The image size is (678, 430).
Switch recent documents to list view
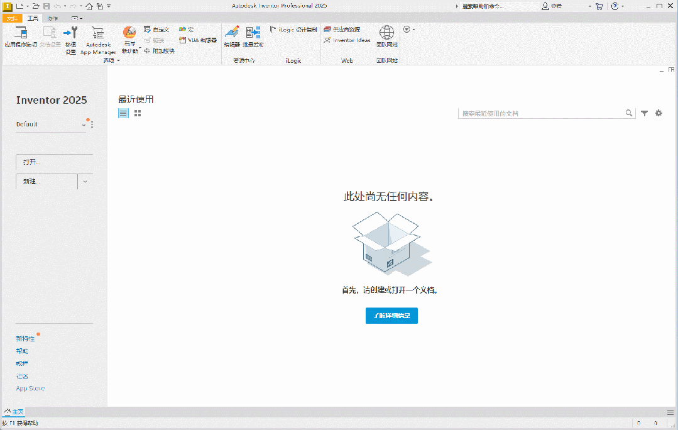[123, 113]
